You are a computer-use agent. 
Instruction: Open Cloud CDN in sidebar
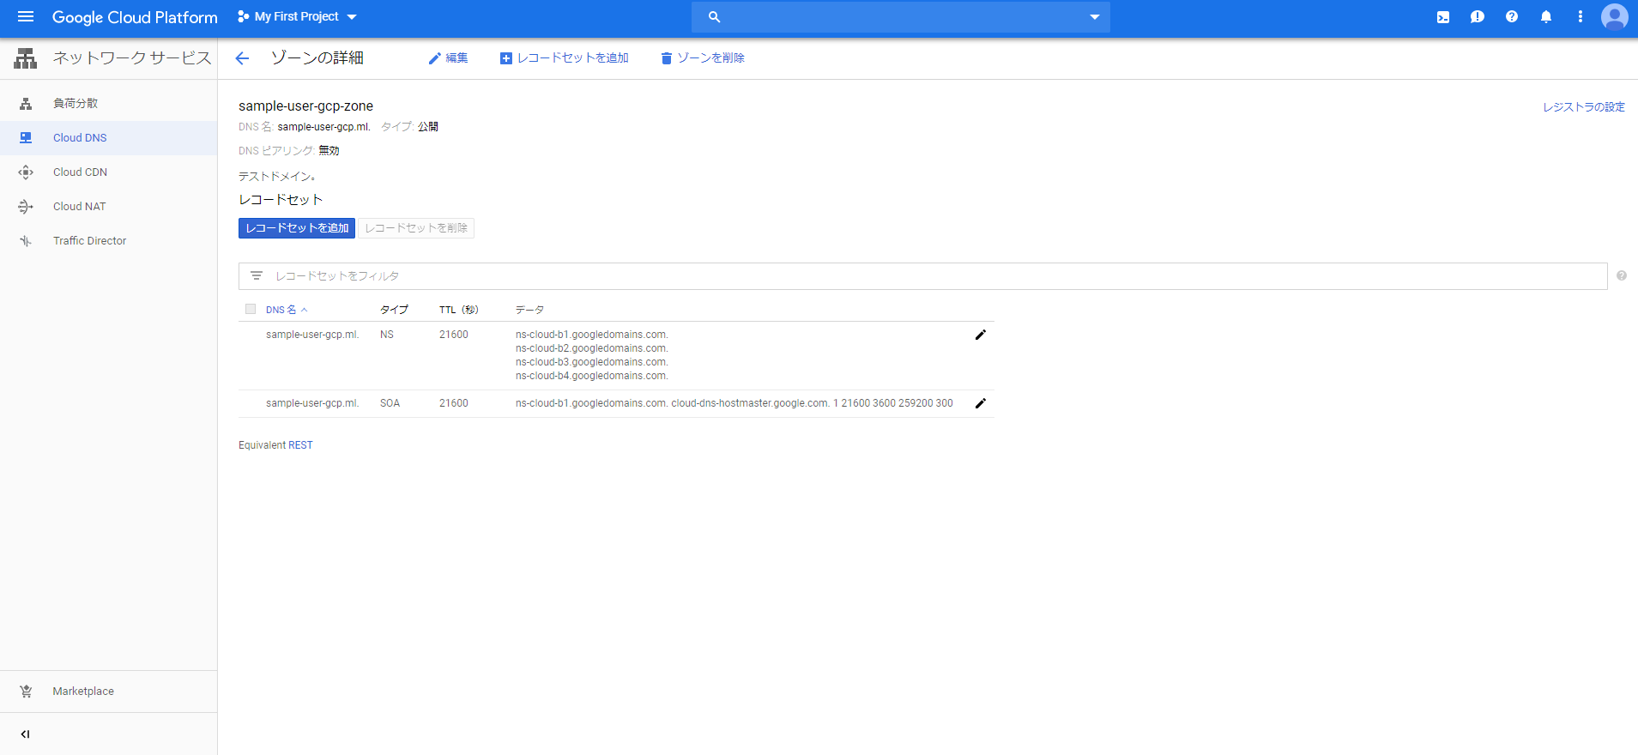(x=108, y=172)
